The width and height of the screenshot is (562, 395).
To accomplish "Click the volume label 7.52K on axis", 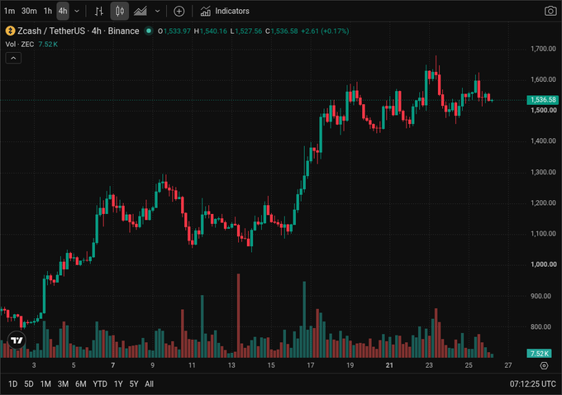I will [x=539, y=354].
